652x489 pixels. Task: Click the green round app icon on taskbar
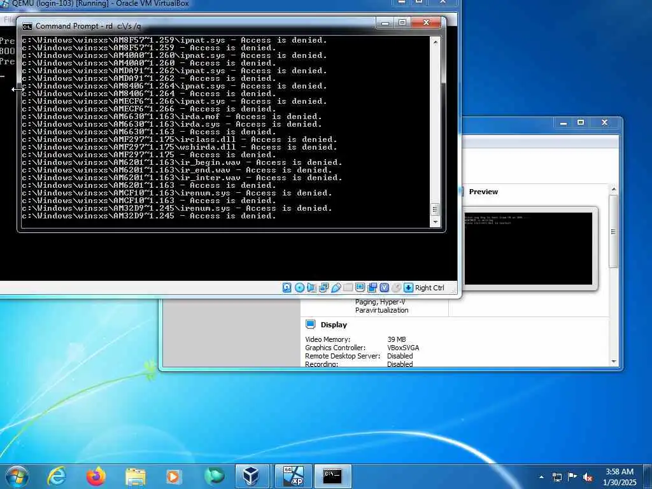click(x=214, y=476)
